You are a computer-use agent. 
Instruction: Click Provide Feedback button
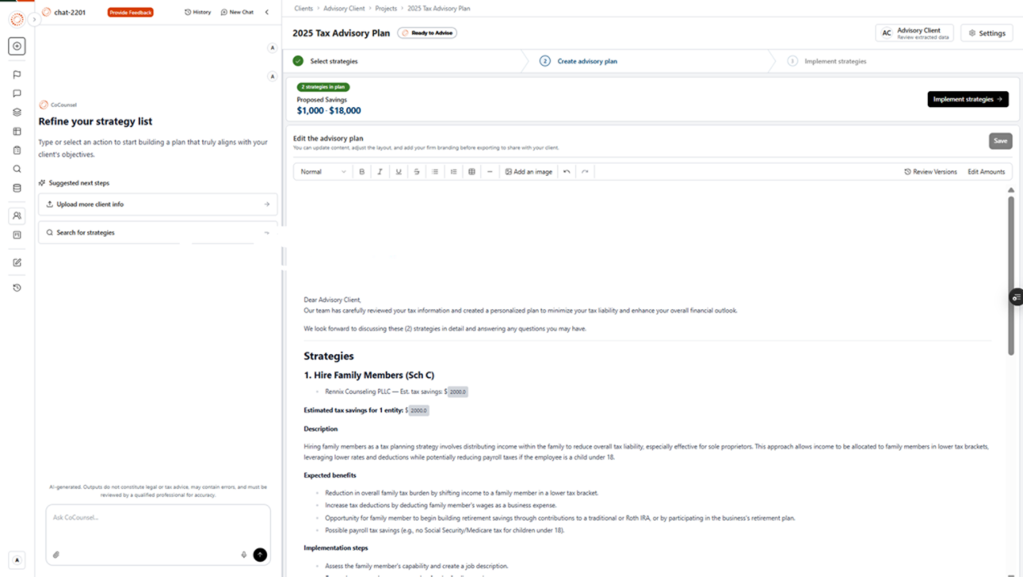130,12
